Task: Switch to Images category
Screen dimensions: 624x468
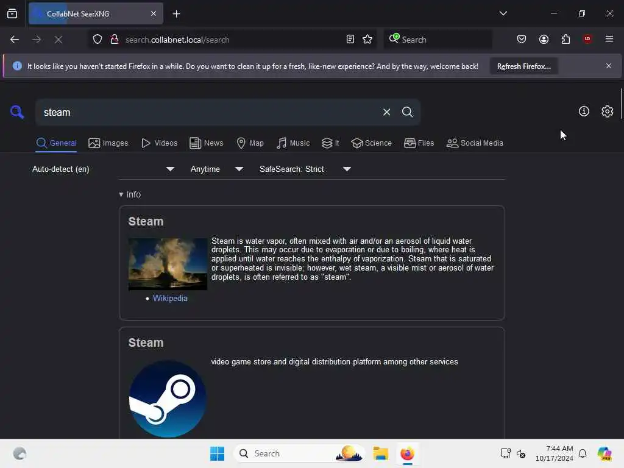Action: (108, 143)
